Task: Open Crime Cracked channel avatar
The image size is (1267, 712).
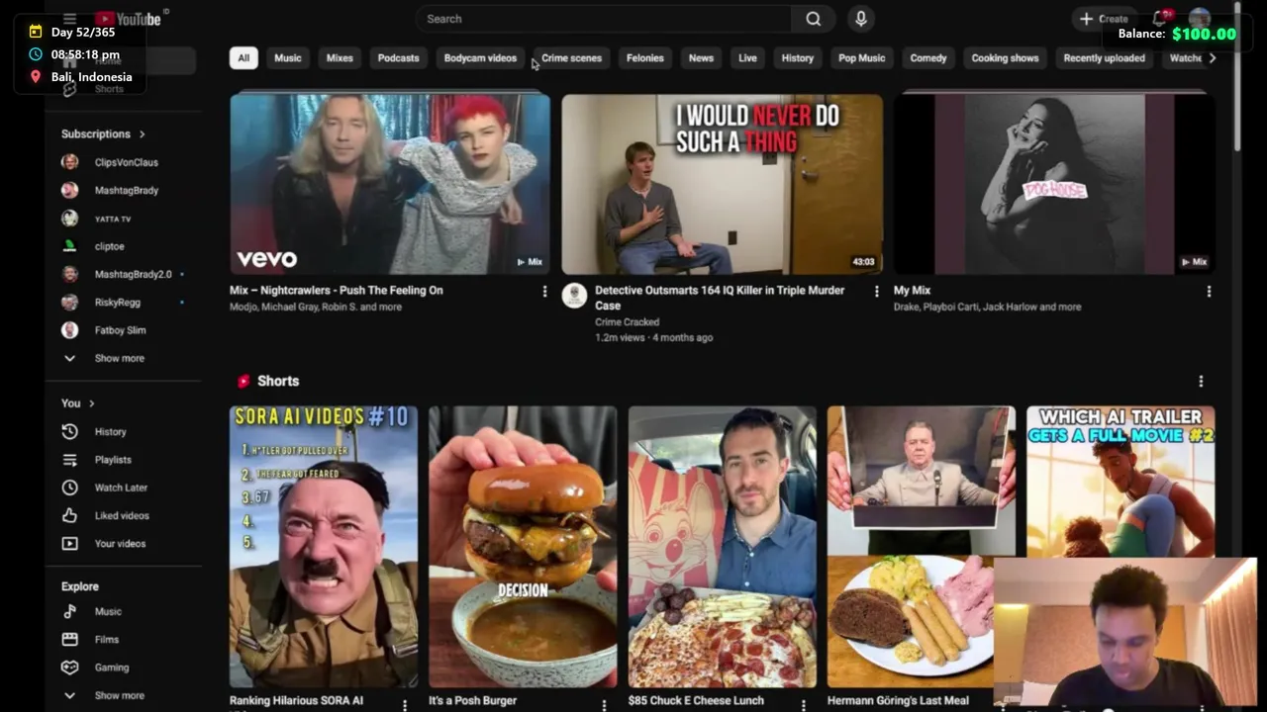Action: (x=574, y=295)
